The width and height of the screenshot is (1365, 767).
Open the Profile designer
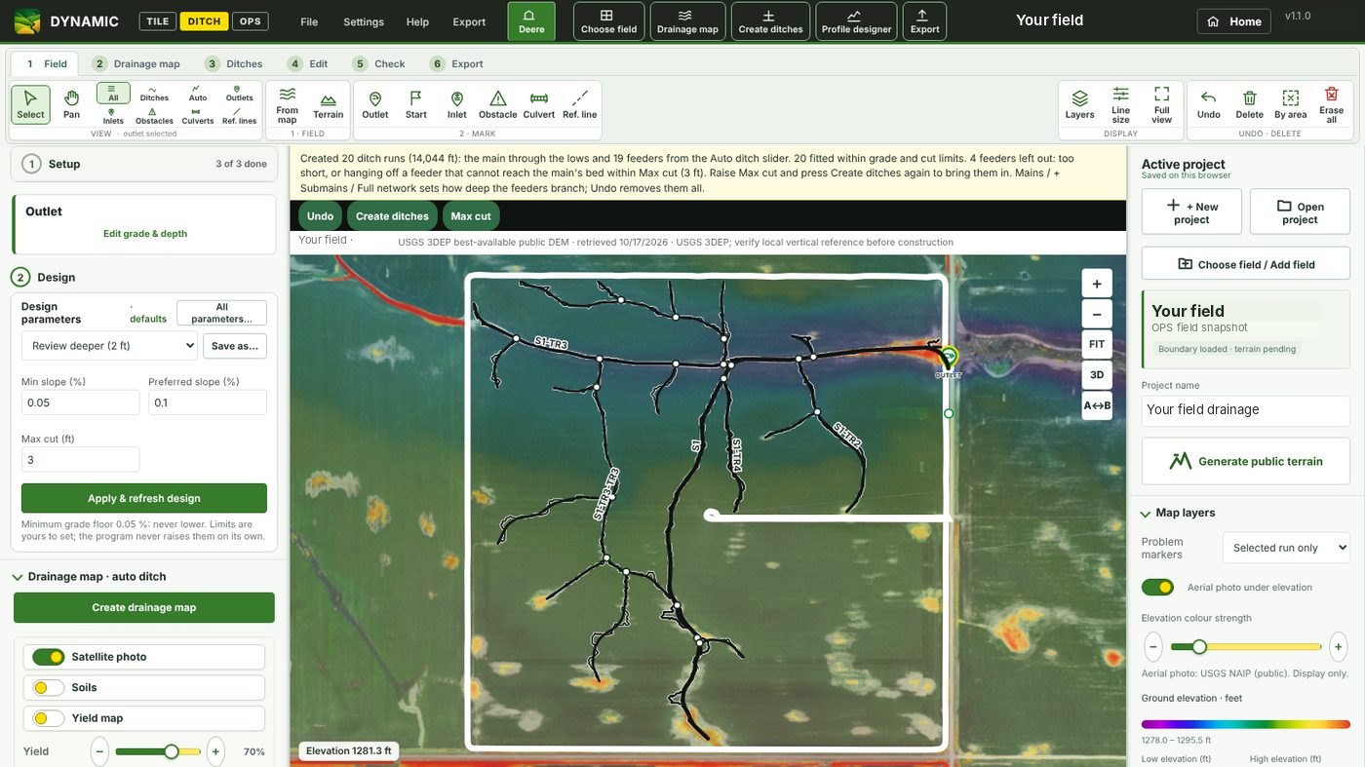tap(856, 20)
